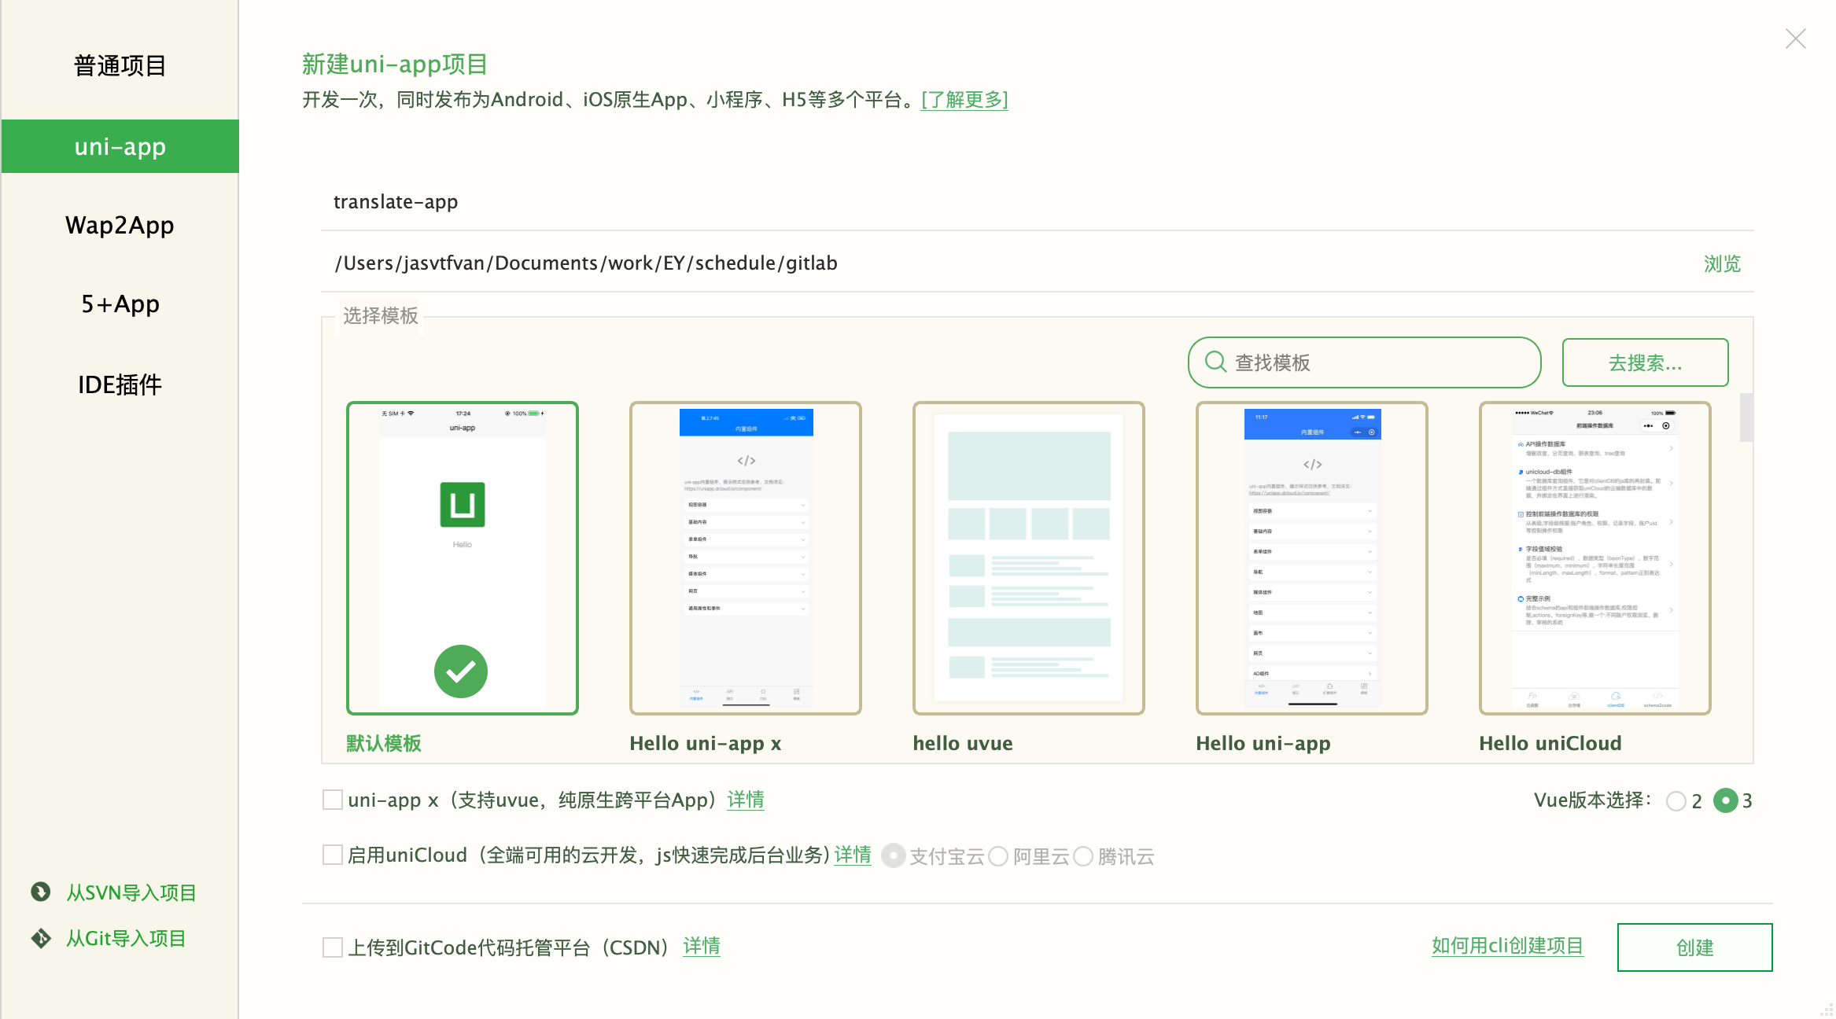Focus the 查找模板 search box

(1364, 362)
